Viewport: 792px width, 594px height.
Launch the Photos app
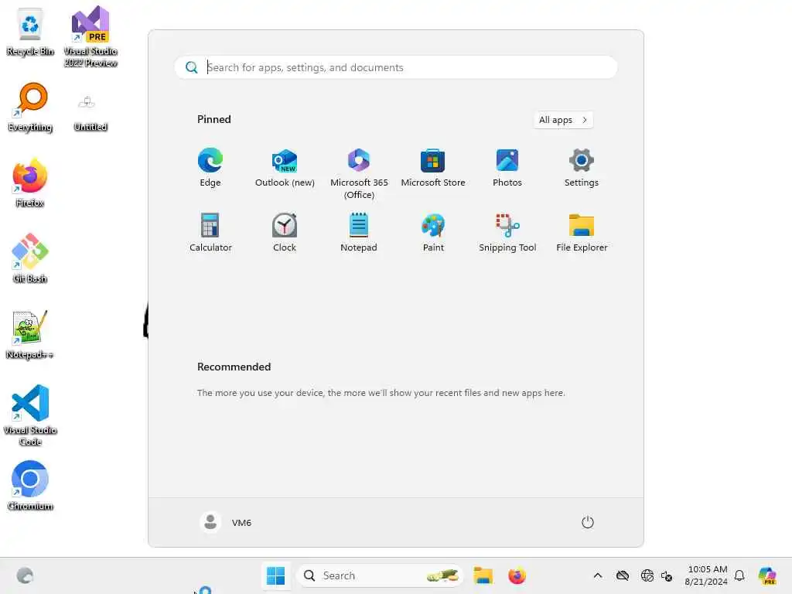pyautogui.click(x=507, y=168)
